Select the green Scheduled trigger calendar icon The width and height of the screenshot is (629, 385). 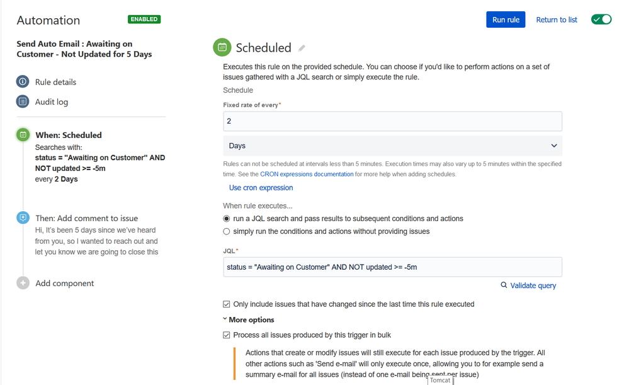pos(23,134)
